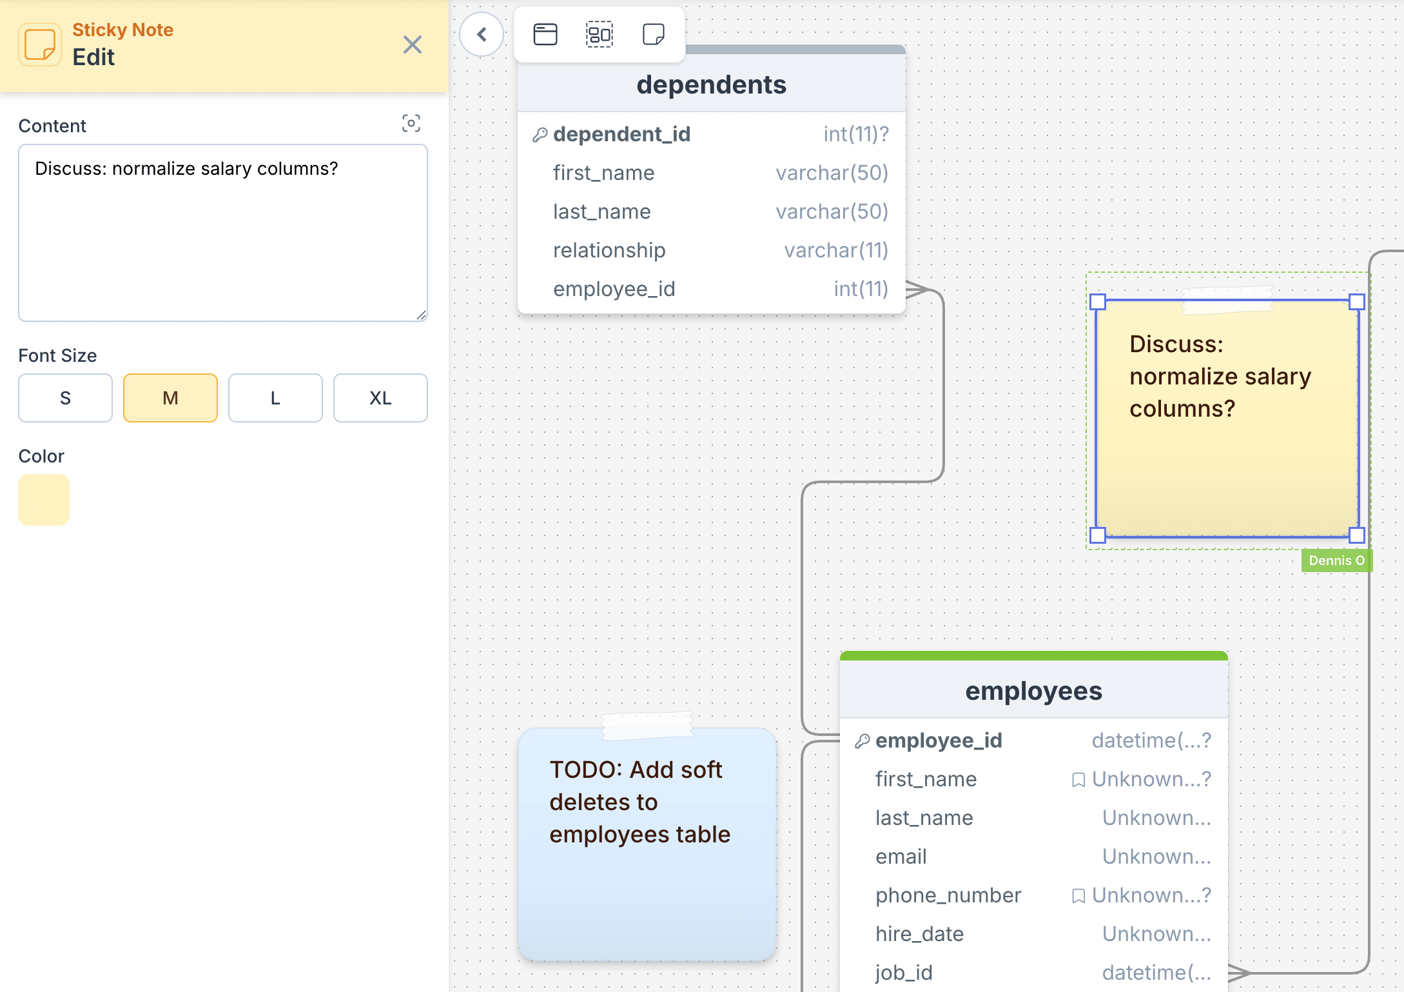Click into the Content text area
The image size is (1404, 992).
click(222, 233)
